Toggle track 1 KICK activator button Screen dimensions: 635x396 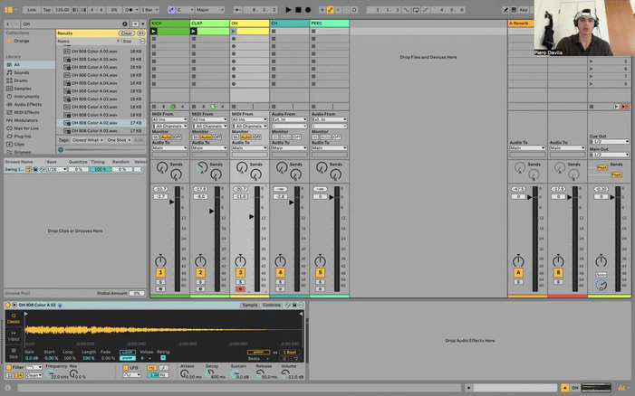[160, 273]
